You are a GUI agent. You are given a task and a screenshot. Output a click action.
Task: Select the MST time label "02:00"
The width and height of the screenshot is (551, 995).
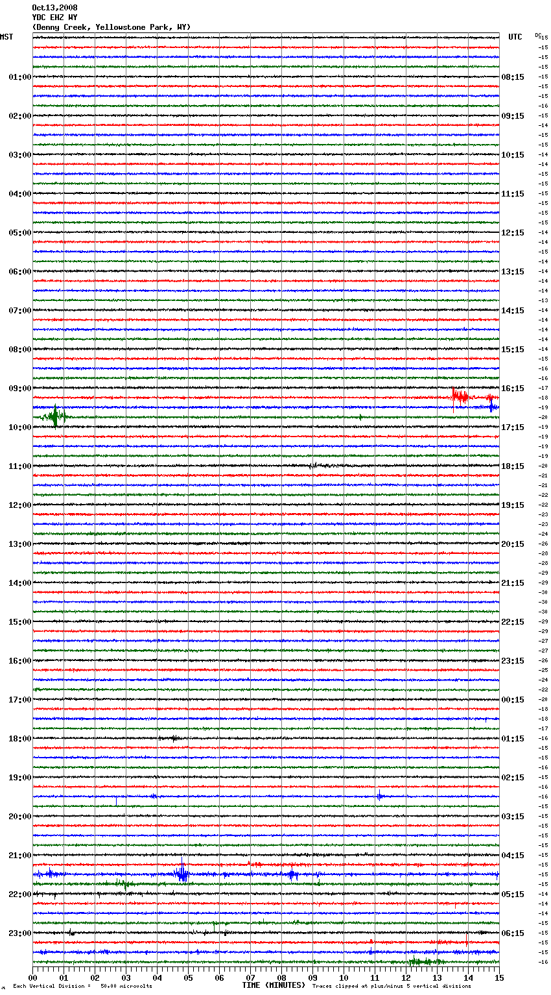pos(20,116)
